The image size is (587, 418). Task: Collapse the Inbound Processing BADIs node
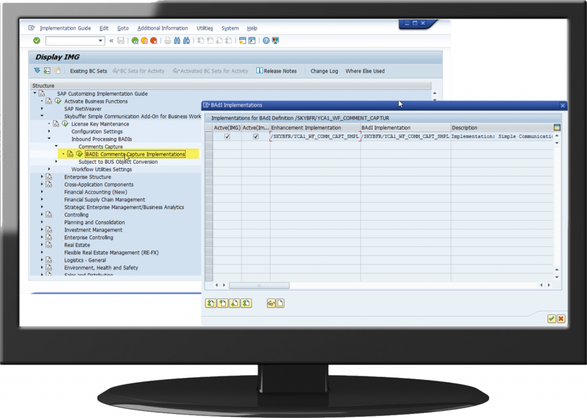tap(49, 139)
